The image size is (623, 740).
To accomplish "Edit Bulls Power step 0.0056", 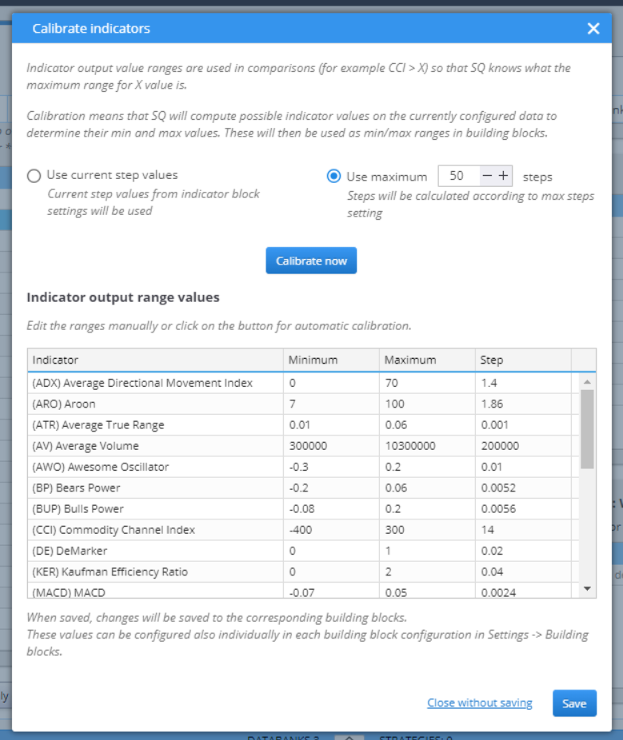I will click(x=523, y=509).
